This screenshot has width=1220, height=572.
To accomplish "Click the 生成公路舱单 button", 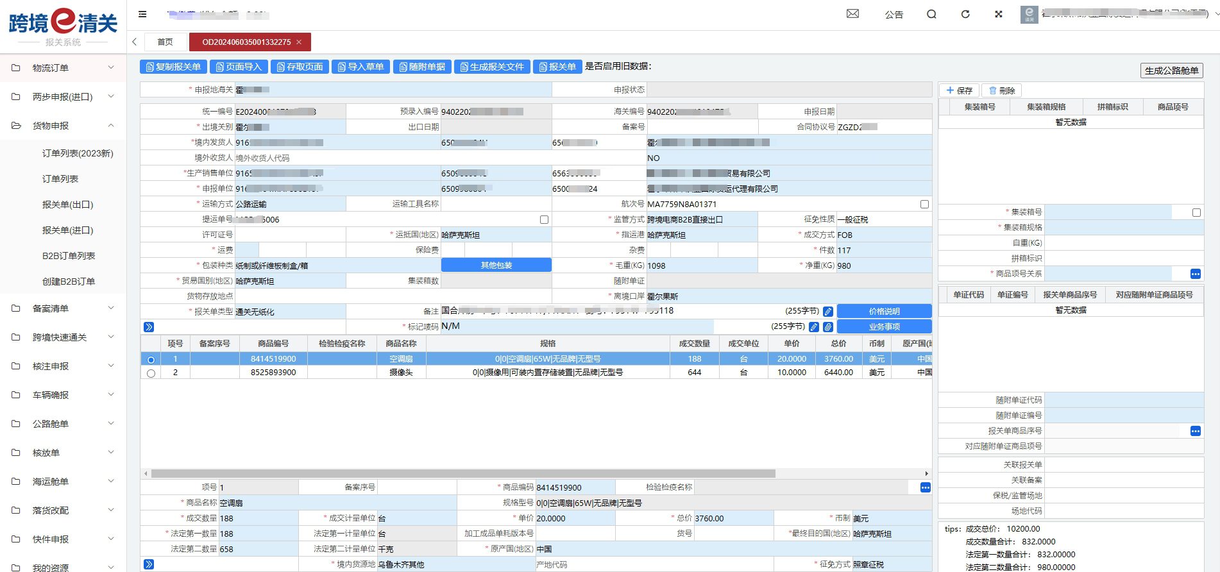I will (1171, 71).
